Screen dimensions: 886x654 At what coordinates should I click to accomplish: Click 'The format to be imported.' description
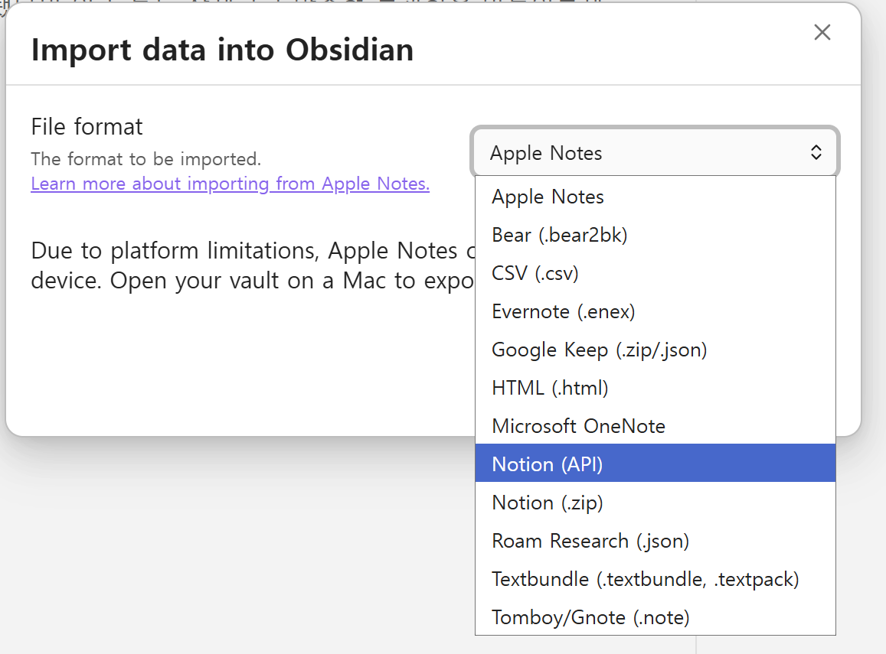pos(145,159)
